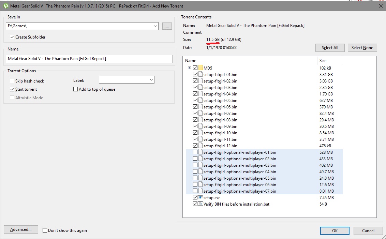Toggle the Start torrent checkbox
Viewport: 386px width, 239px height.
pyautogui.click(x=12, y=89)
